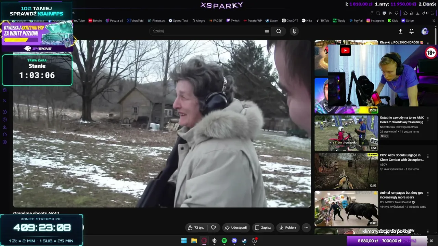Open YouTube notifications bell

(412, 31)
